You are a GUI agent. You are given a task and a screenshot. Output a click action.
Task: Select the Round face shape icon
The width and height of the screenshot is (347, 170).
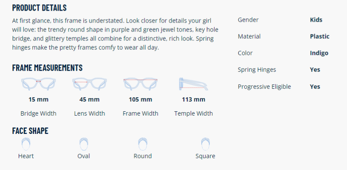pos(143,144)
